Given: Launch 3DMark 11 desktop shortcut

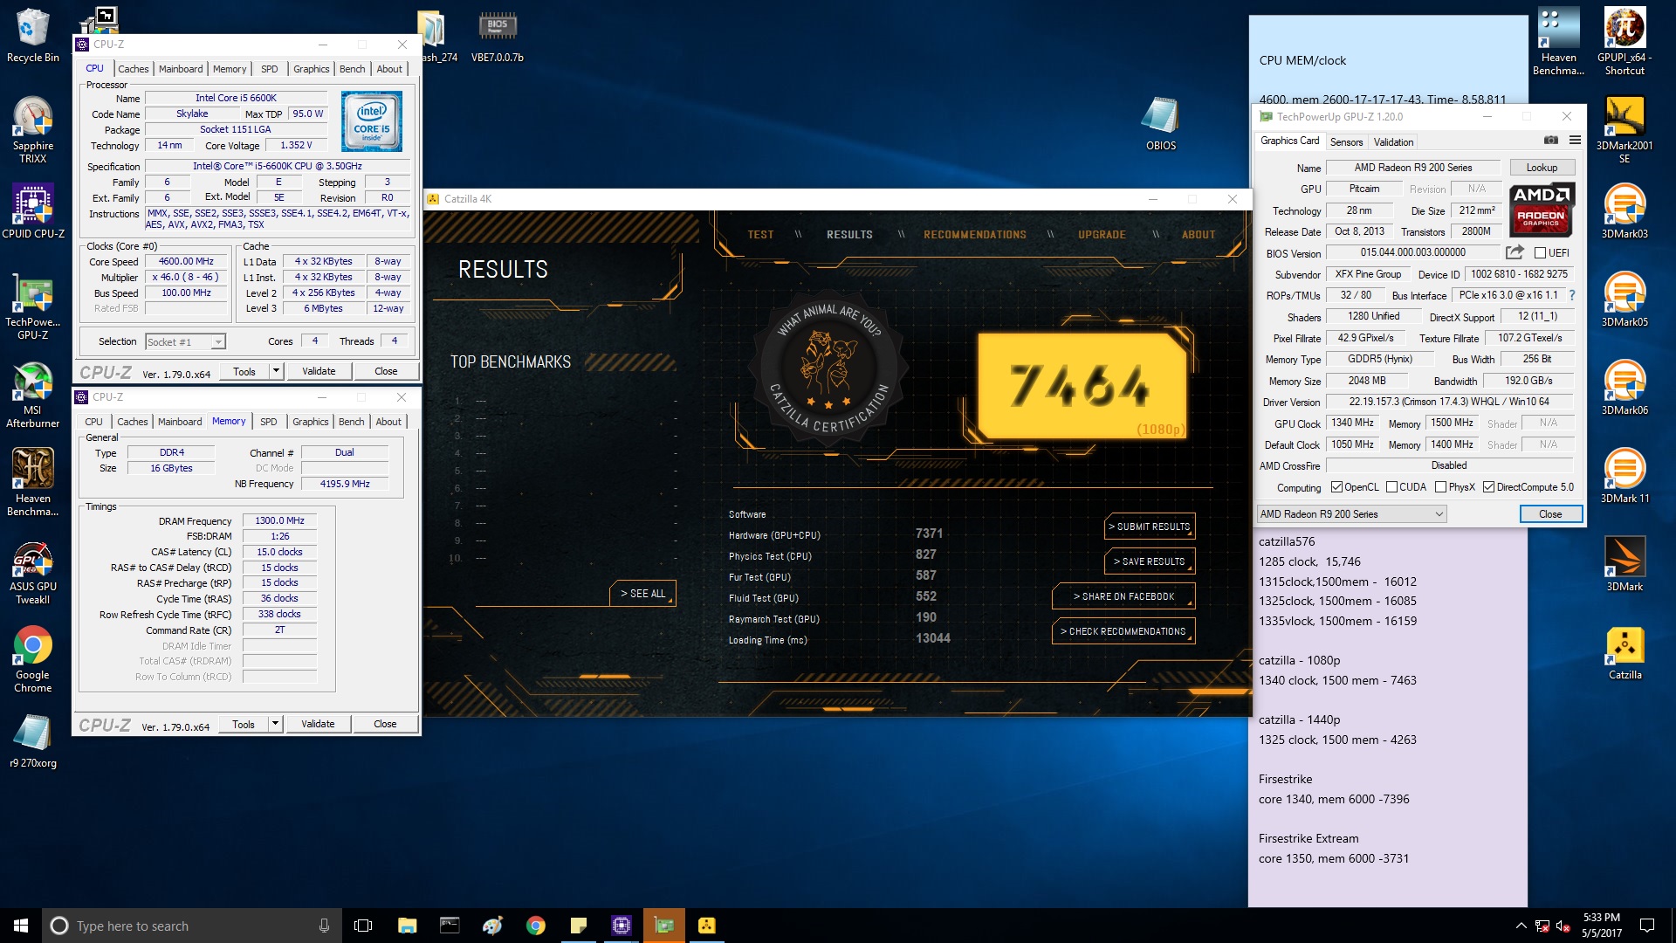Looking at the screenshot, I should pyautogui.click(x=1624, y=475).
